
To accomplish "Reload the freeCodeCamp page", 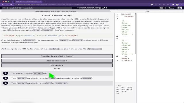I will pyautogui.click(x=11, y=5).
